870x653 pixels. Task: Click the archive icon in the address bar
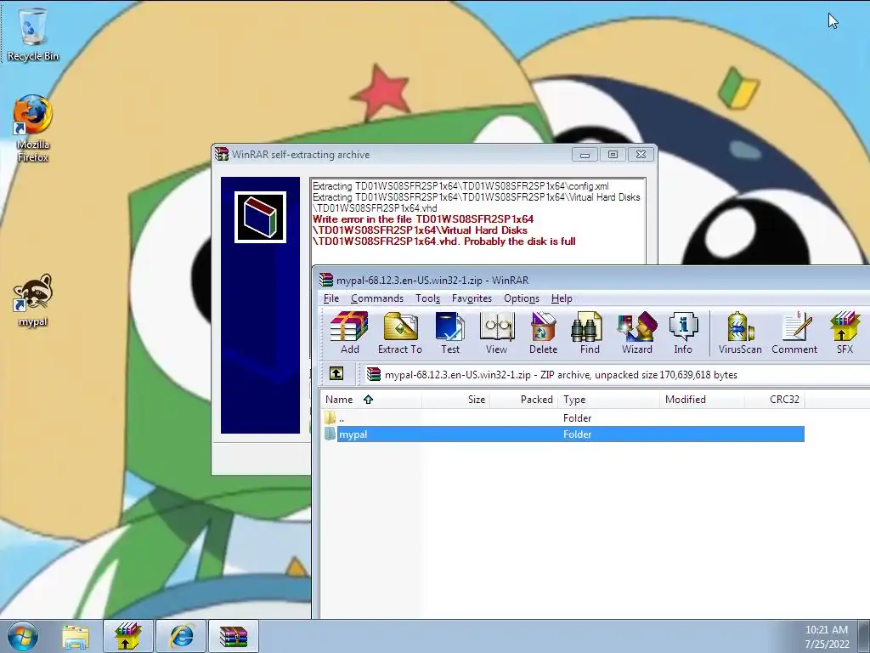click(x=374, y=374)
